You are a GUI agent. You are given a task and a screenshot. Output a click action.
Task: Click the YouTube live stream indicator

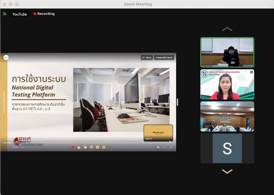point(20,14)
